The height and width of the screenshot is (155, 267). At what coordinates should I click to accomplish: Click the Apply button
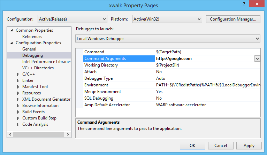[249, 146]
